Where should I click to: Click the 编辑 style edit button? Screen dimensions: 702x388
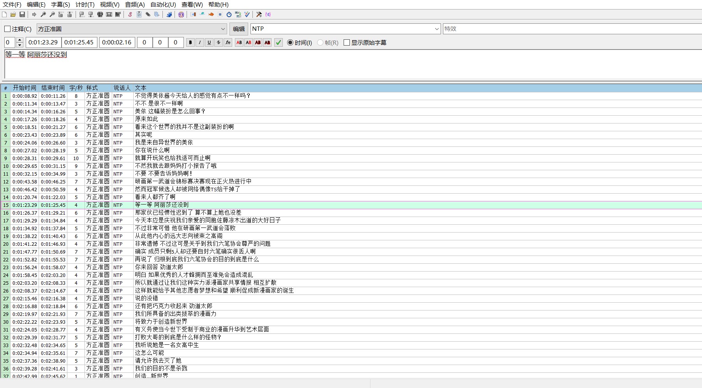pos(239,29)
